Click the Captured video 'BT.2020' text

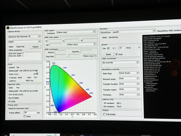pos(12,101)
